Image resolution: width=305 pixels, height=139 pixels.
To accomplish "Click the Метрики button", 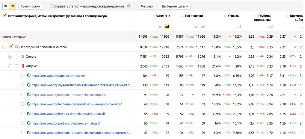I will click(147, 6).
